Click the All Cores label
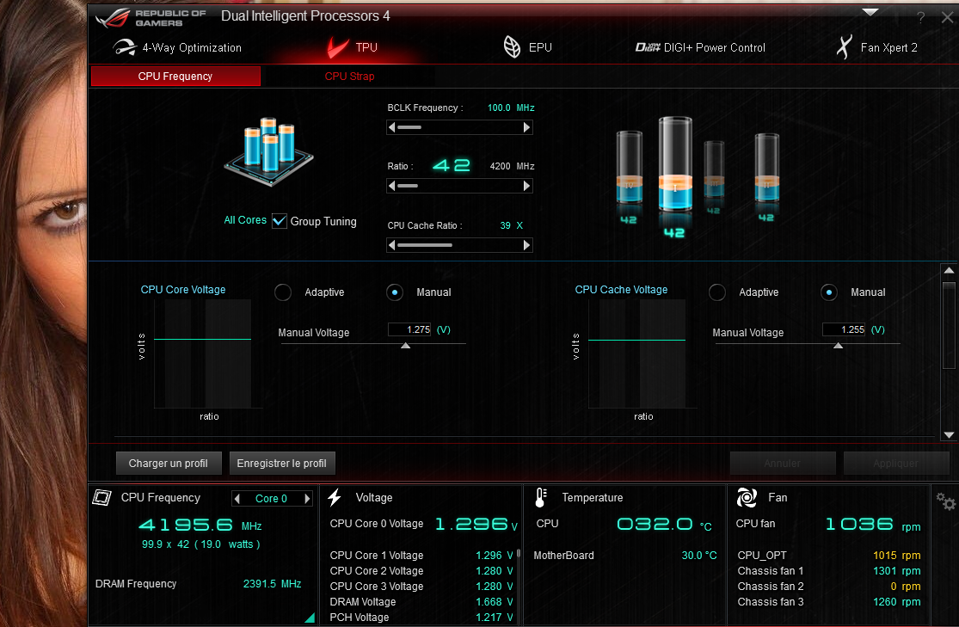 tap(245, 220)
